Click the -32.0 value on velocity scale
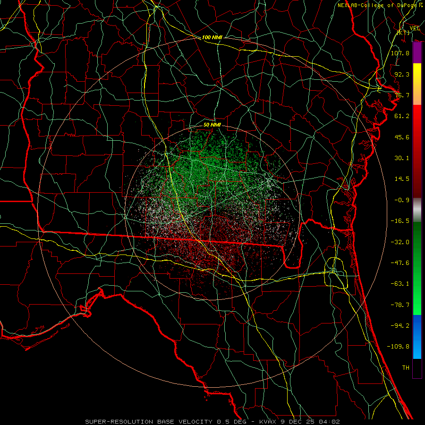This screenshot has height=425, width=425. click(400, 242)
